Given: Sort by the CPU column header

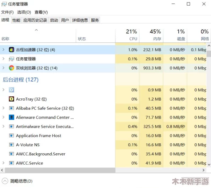Looking at the screenshot, I should (x=127, y=35).
